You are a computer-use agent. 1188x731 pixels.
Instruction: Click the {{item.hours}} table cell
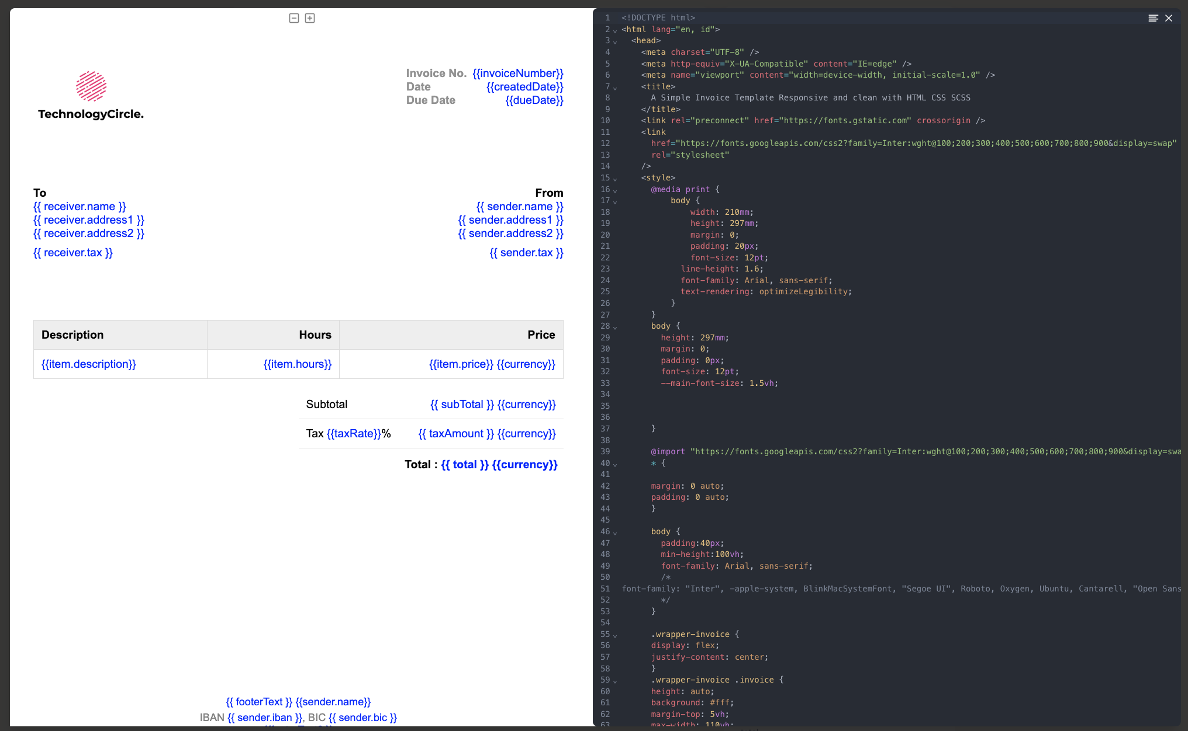click(297, 364)
